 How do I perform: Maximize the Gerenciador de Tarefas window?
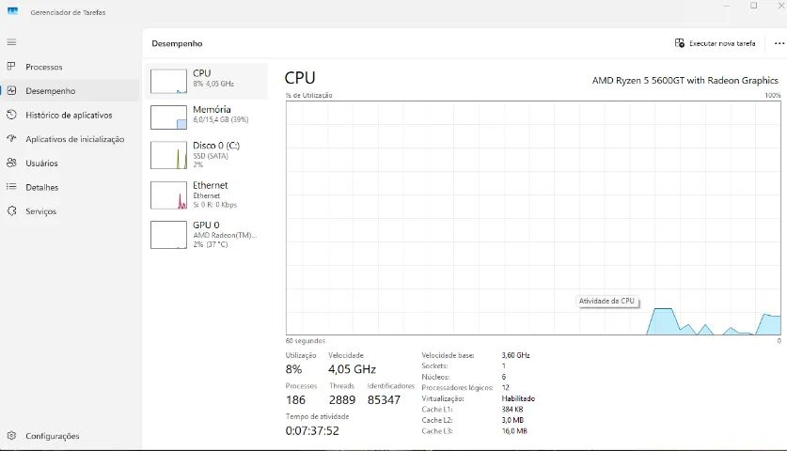pos(753,6)
